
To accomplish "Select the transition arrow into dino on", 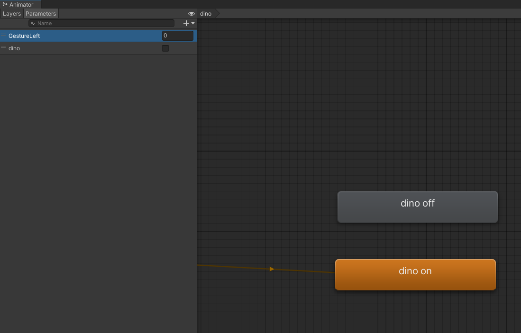I will 272,269.
